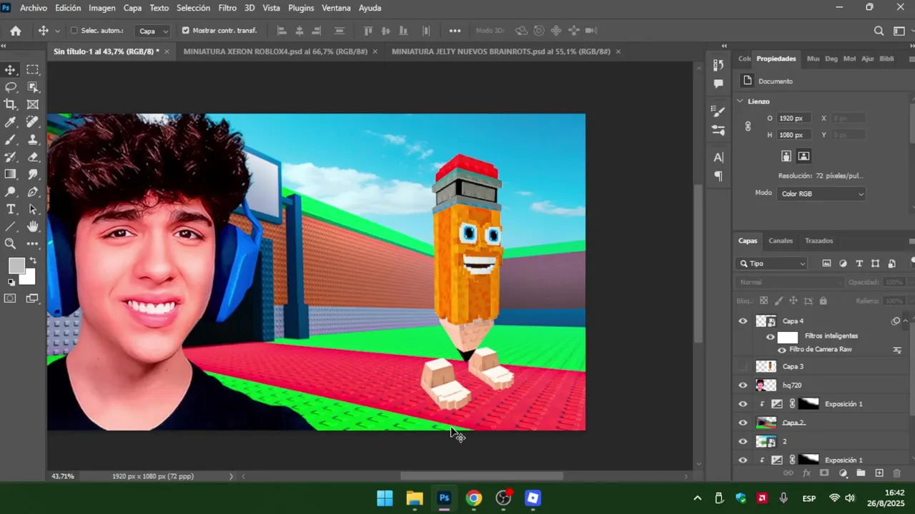The width and height of the screenshot is (915, 514).
Task: Collapse the Lienzo section
Action: coord(740,101)
